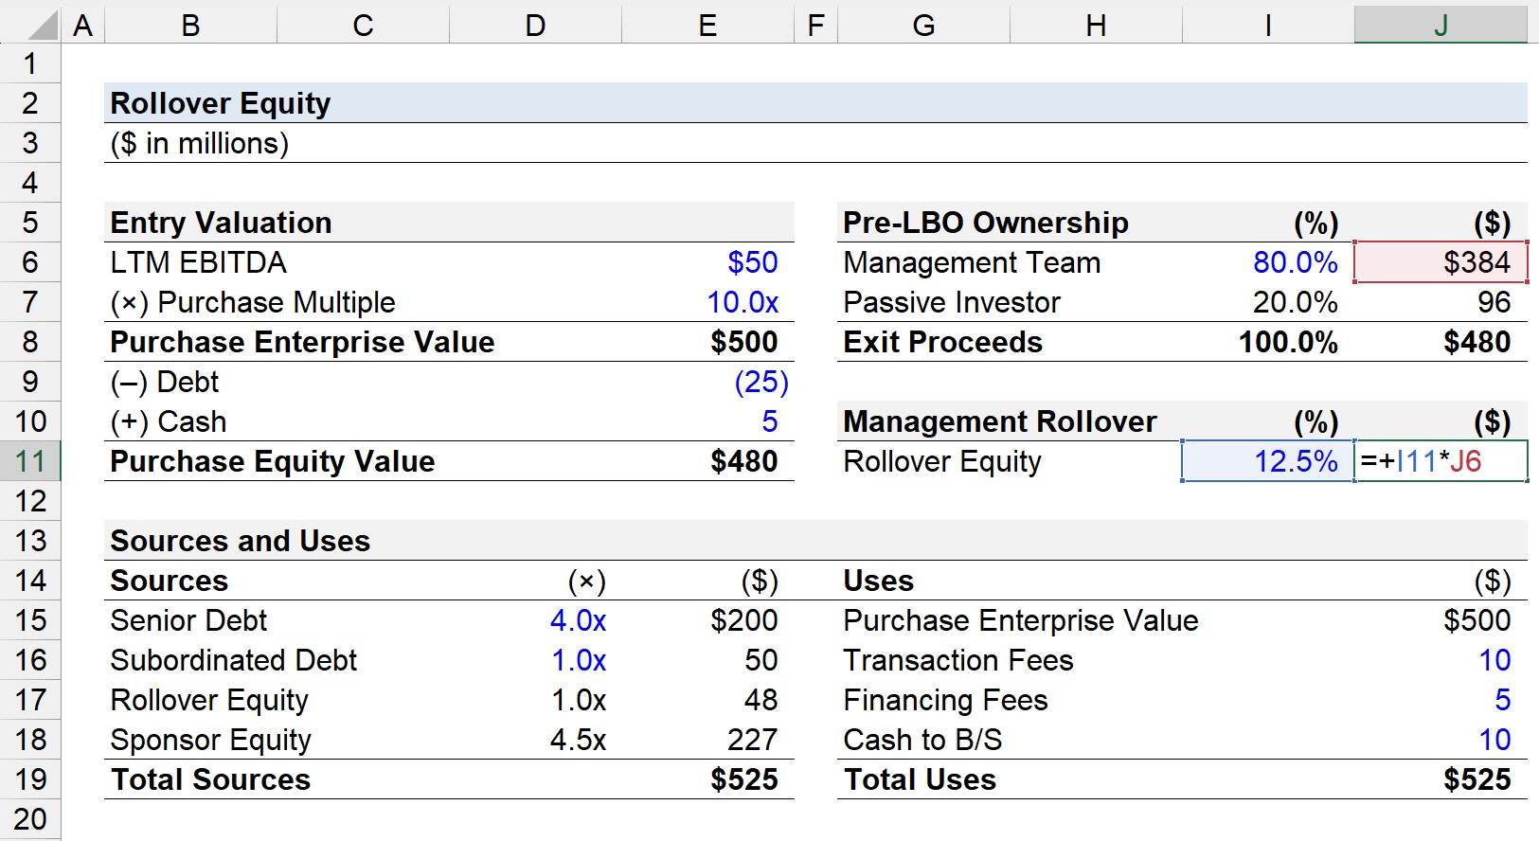Select row 6 header
The height and width of the screenshot is (841, 1539).
tap(30, 262)
